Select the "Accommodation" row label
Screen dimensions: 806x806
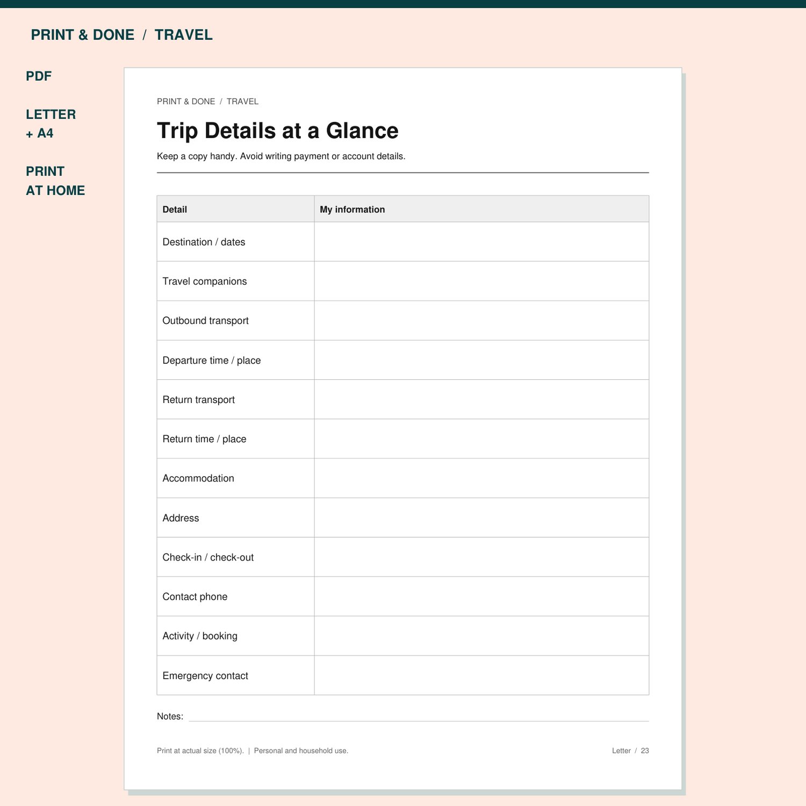tap(198, 478)
